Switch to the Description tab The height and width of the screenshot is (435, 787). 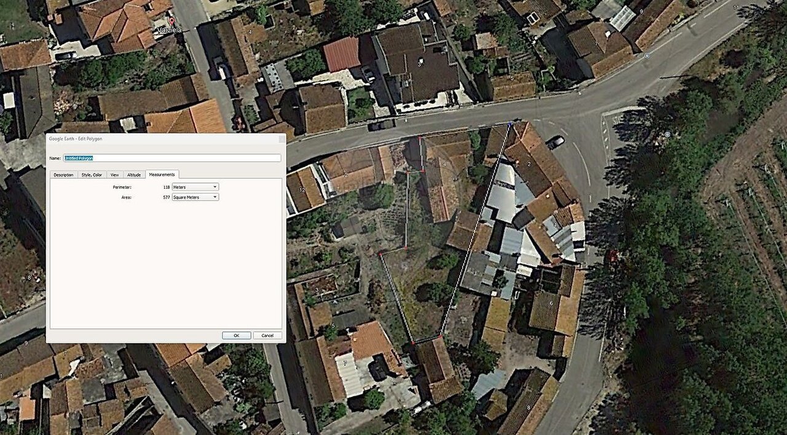click(x=63, y=175)
